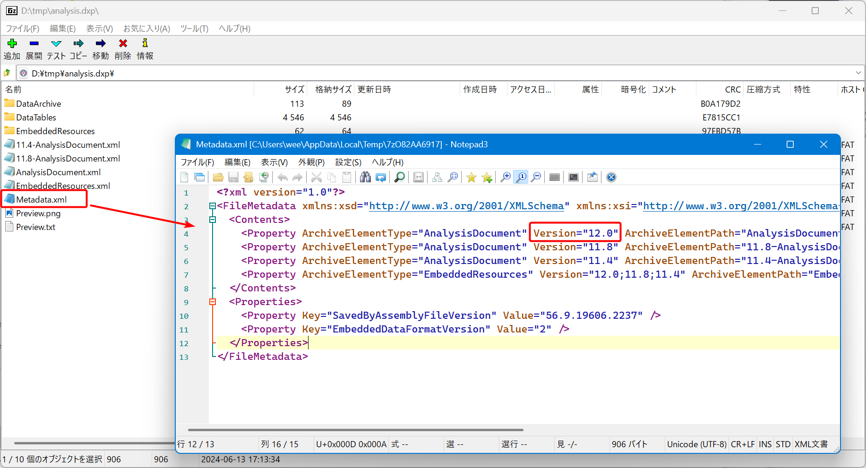Image resolution: width=866 pixels, height=468 pixels.
Task: Click the 7-Zip Extract (展開) toolbar icon
Action: [x=34, y=43]
